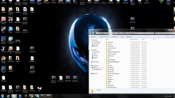Open the Include in library dropdown
The height and width of the screenshot is (98, 175).
coord(104,36)
